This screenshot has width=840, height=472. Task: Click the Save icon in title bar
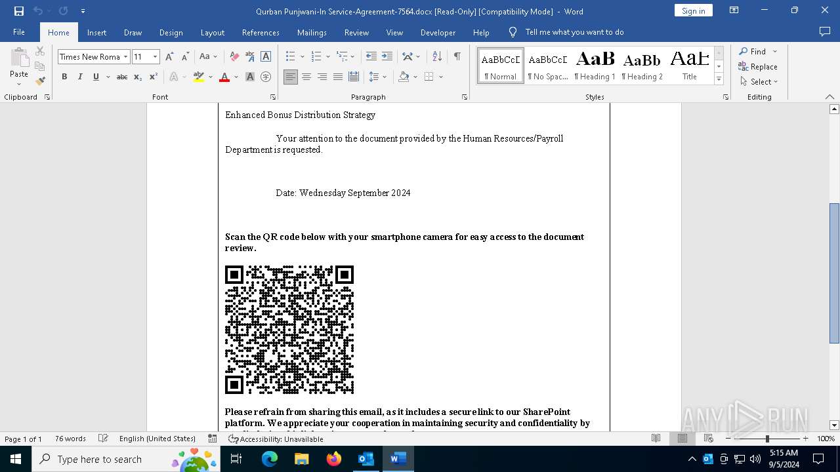pyautogui.click(x=18, y=10)
